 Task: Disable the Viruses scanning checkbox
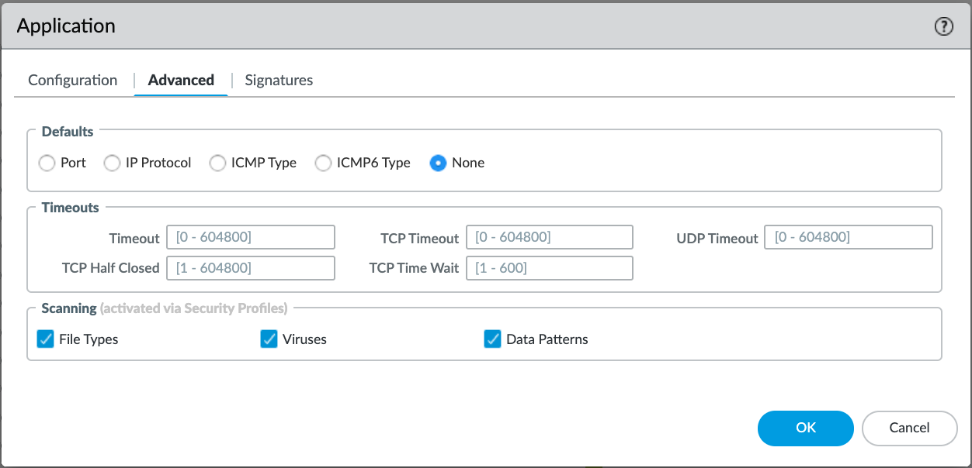coord(269,339)
